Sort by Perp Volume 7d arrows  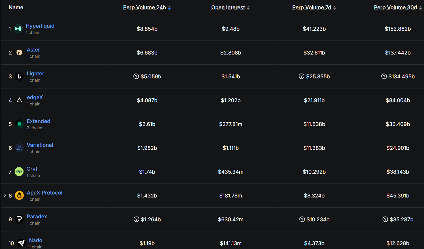coord(335,8)
